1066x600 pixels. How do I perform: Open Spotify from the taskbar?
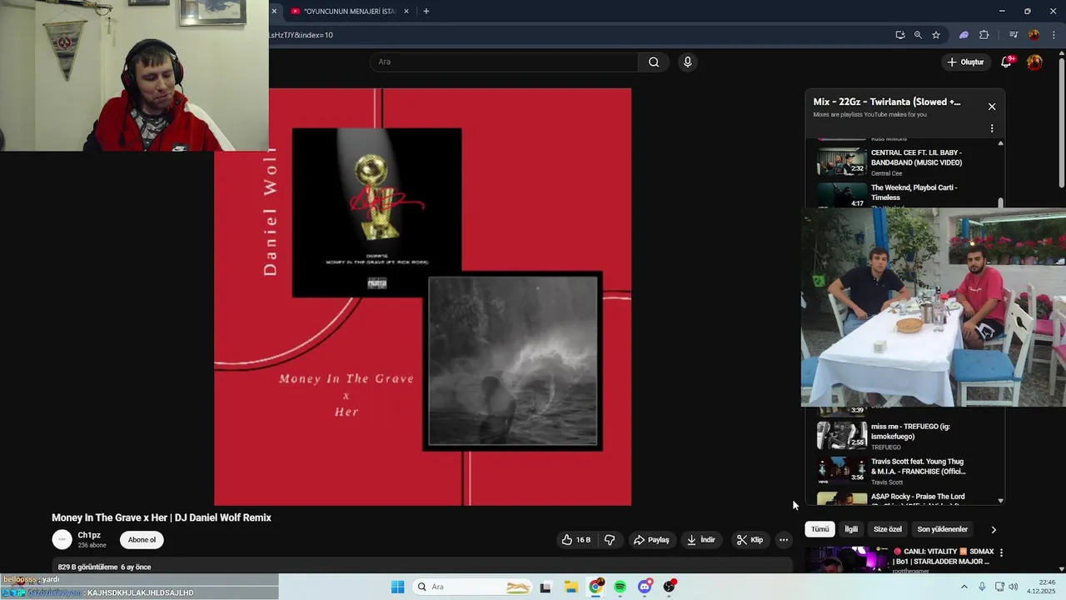[620, 587]
